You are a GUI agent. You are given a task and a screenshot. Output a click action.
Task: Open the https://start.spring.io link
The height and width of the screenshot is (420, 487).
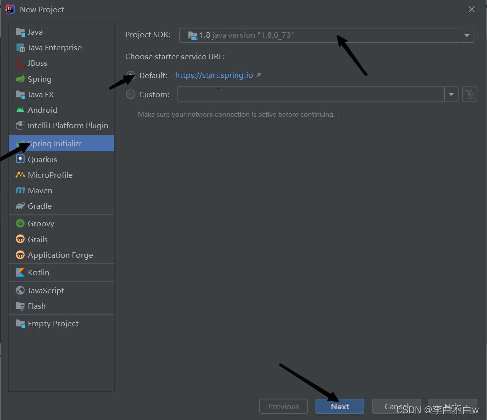pos(214,75)
